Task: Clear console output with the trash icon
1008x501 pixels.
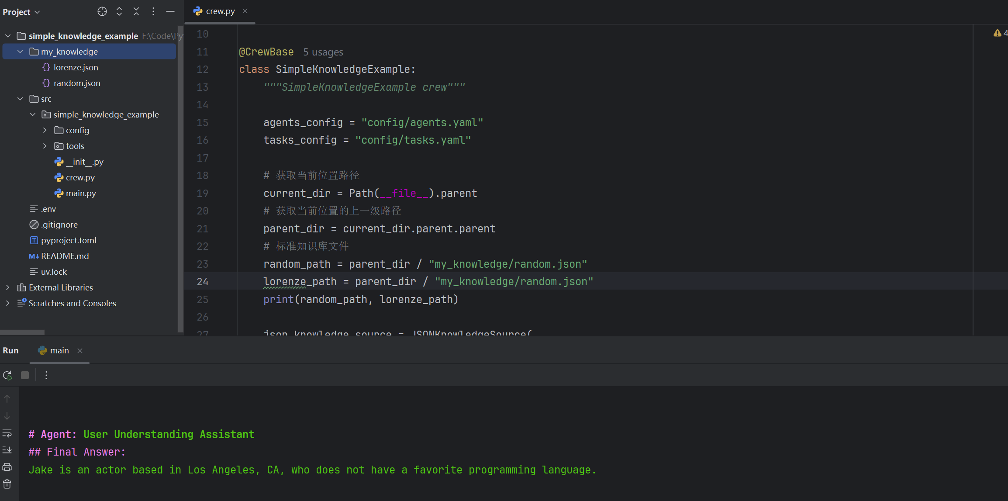Action: tap(7, 484)
